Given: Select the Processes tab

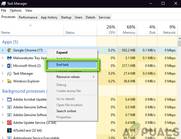Looking at the screenshot, I should click(x=9, y=17).
